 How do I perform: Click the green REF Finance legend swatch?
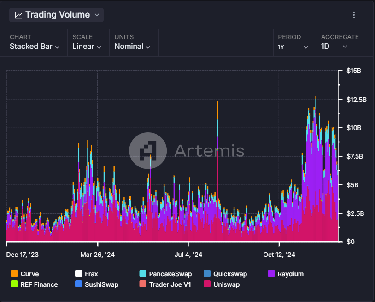(14, 284)
